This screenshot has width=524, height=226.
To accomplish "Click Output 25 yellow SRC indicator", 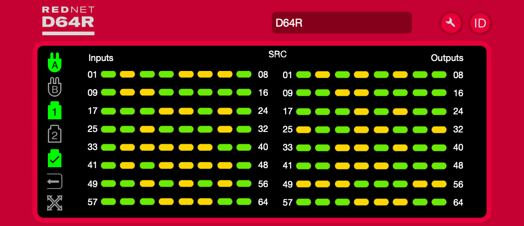I will tap(304, 129).
